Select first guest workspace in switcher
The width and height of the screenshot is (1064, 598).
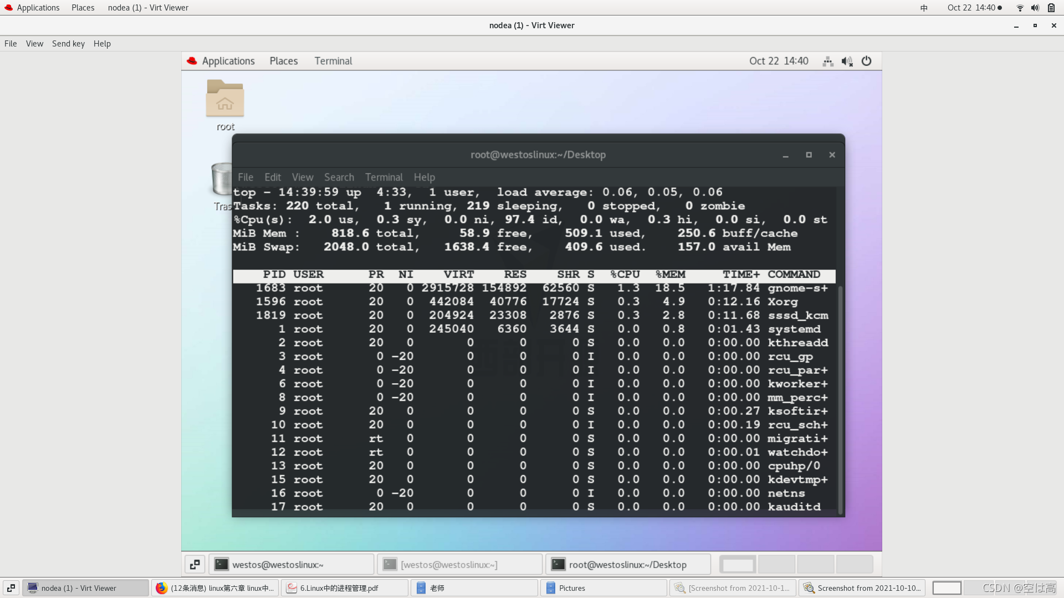738,564
